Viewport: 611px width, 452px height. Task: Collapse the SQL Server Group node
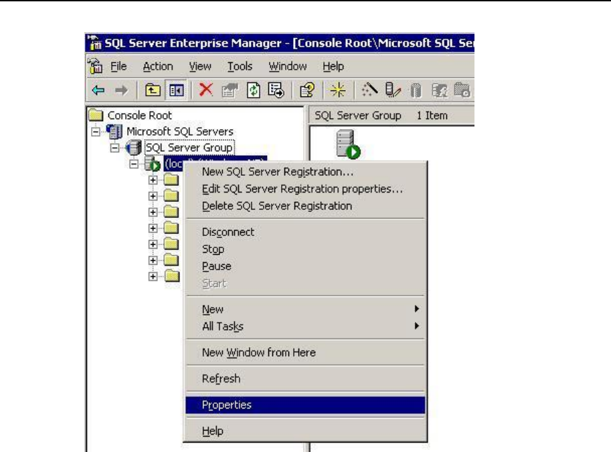114,148
